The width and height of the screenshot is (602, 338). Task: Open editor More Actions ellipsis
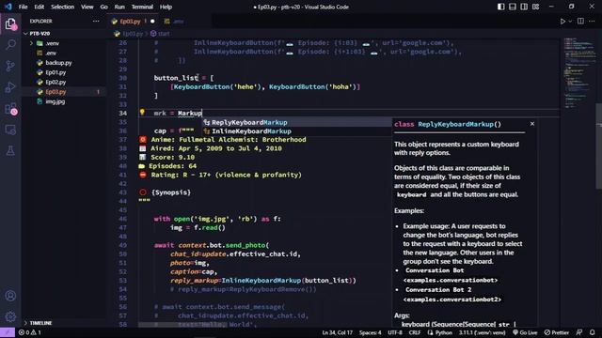click(592, 22)
